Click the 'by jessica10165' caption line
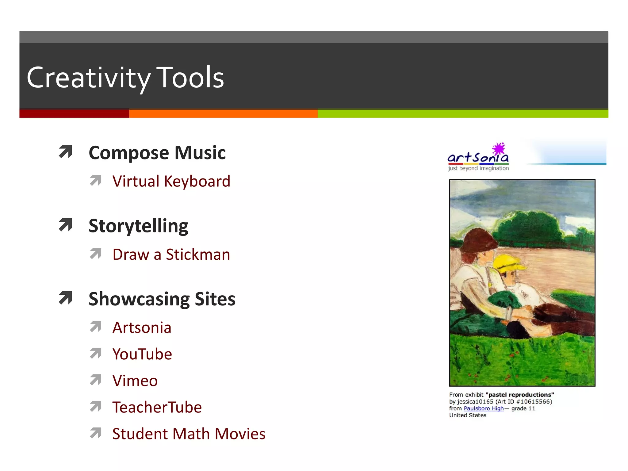The width and height of the screenshot is (628, 471). tap(501, 402)
